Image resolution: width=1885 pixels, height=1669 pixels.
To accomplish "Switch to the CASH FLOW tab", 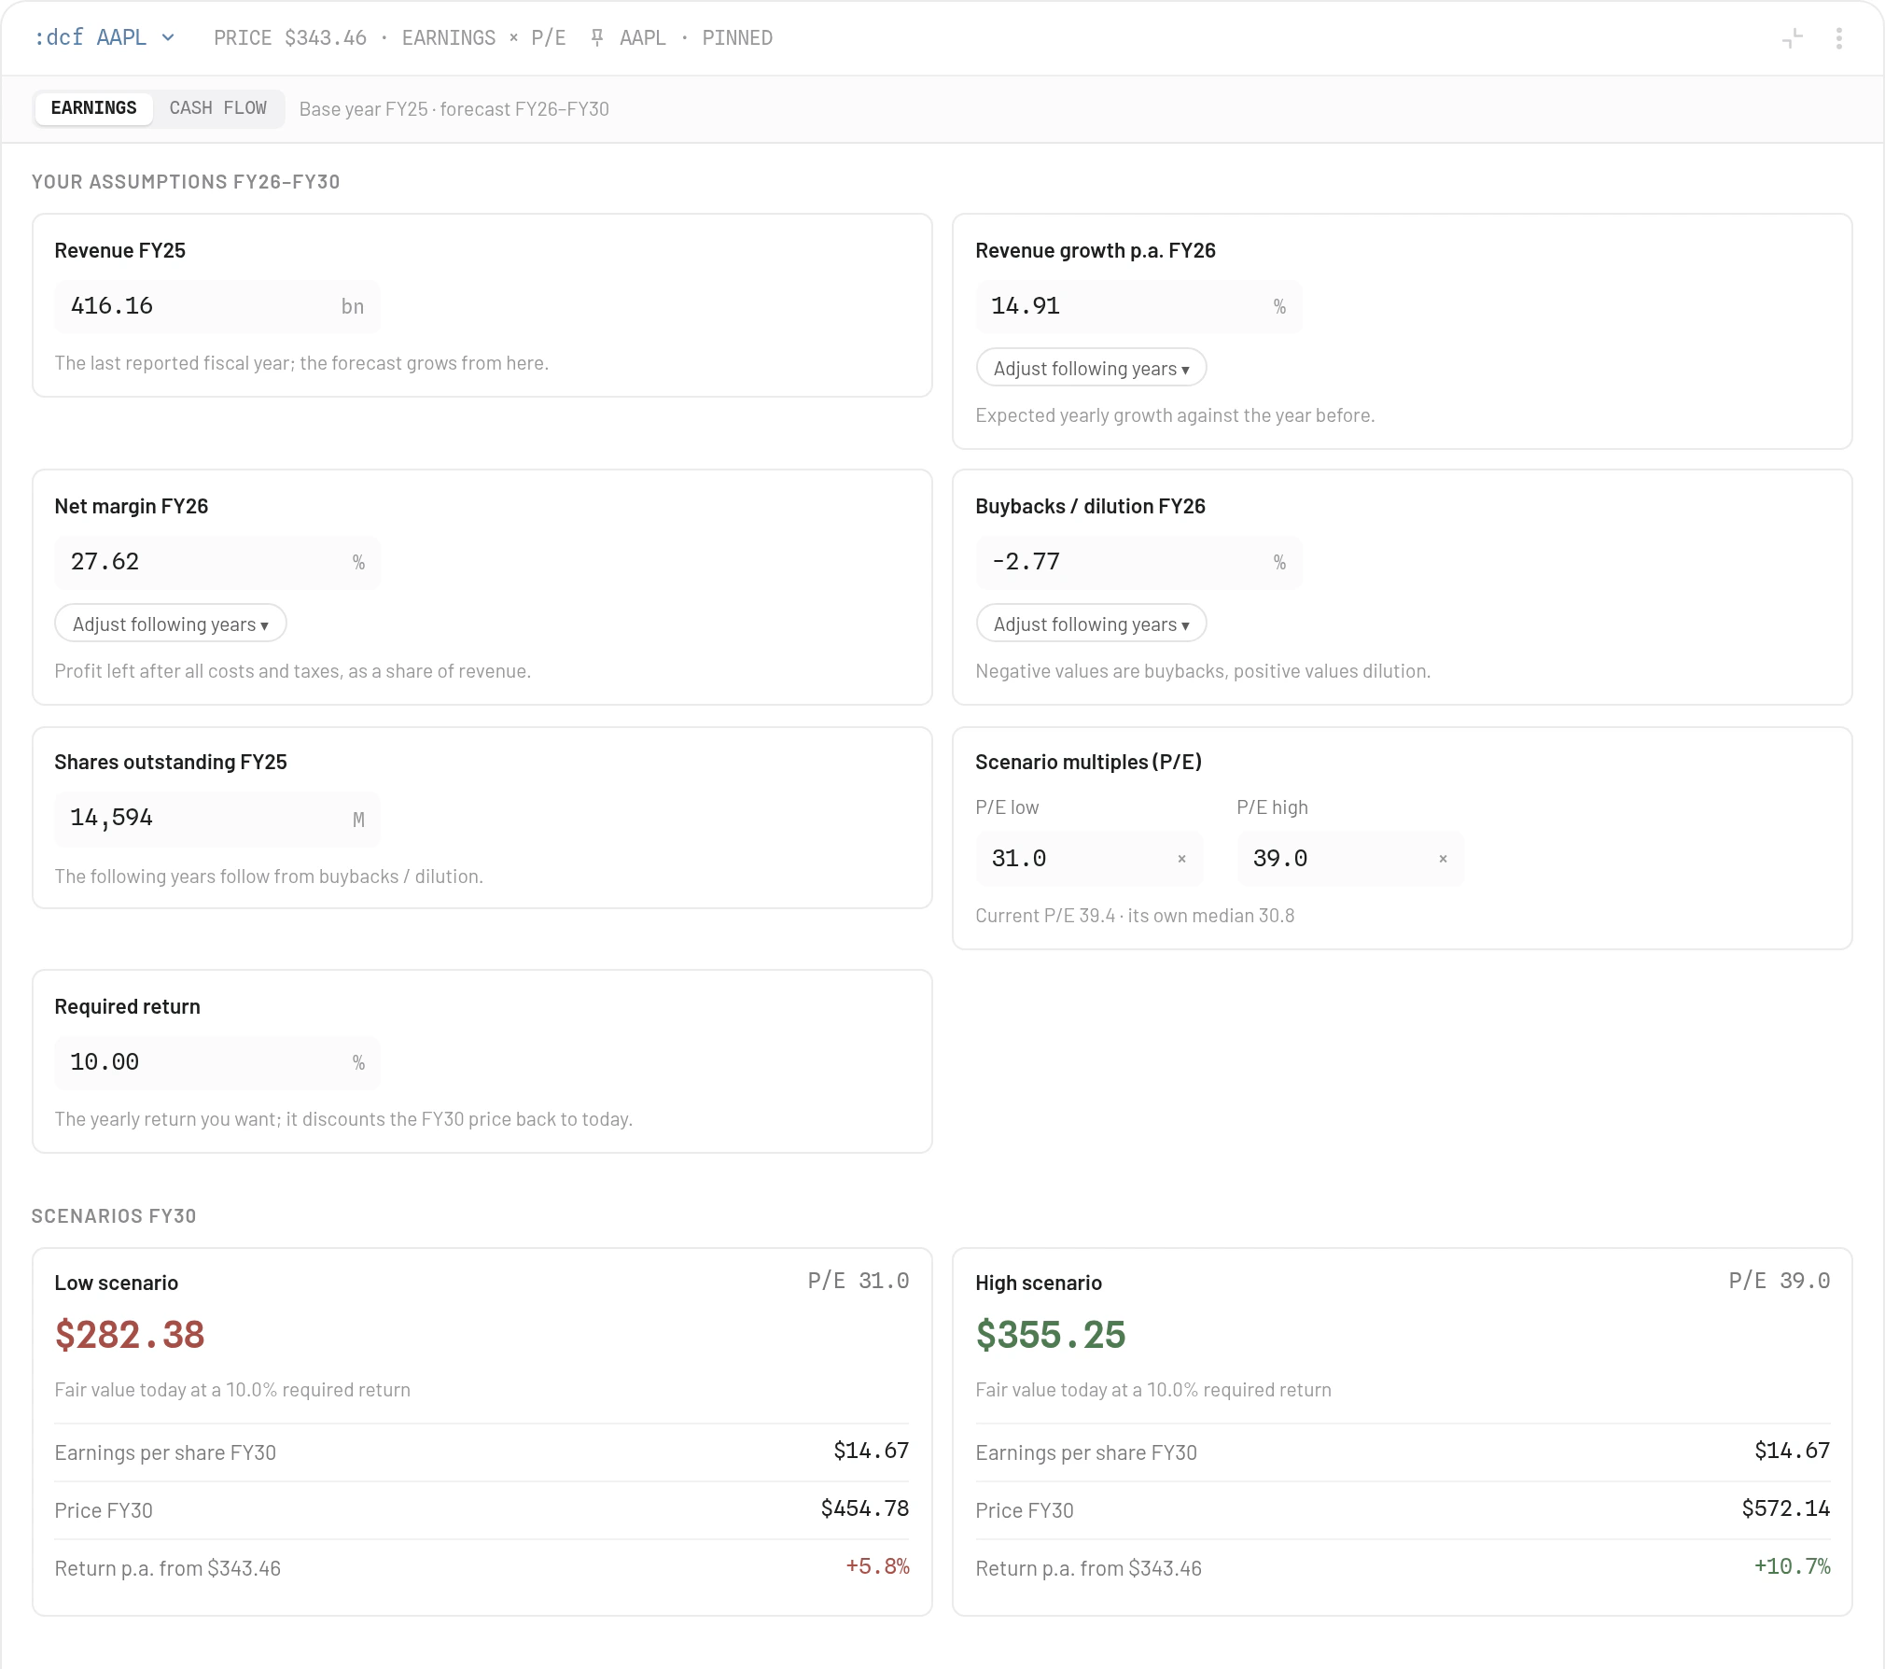I will click(x=218, y=108).
